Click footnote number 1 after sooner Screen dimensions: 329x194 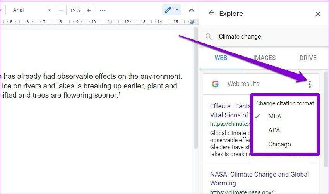120,93
